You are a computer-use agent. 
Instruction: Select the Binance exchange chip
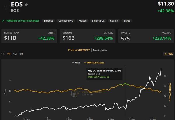(48, 21)
